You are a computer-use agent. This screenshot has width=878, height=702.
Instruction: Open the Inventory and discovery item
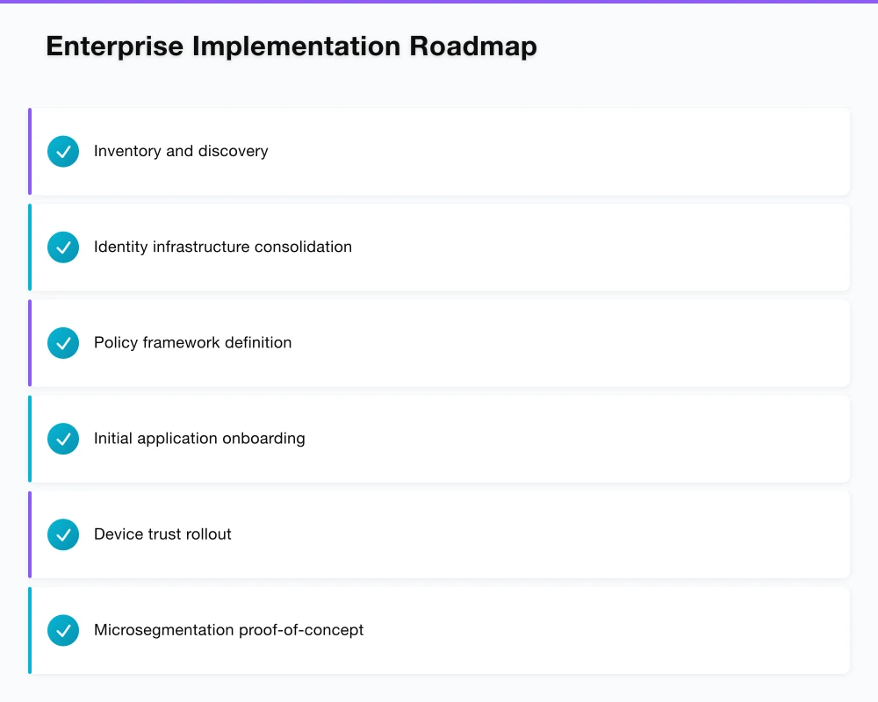[x=439, y=151]
